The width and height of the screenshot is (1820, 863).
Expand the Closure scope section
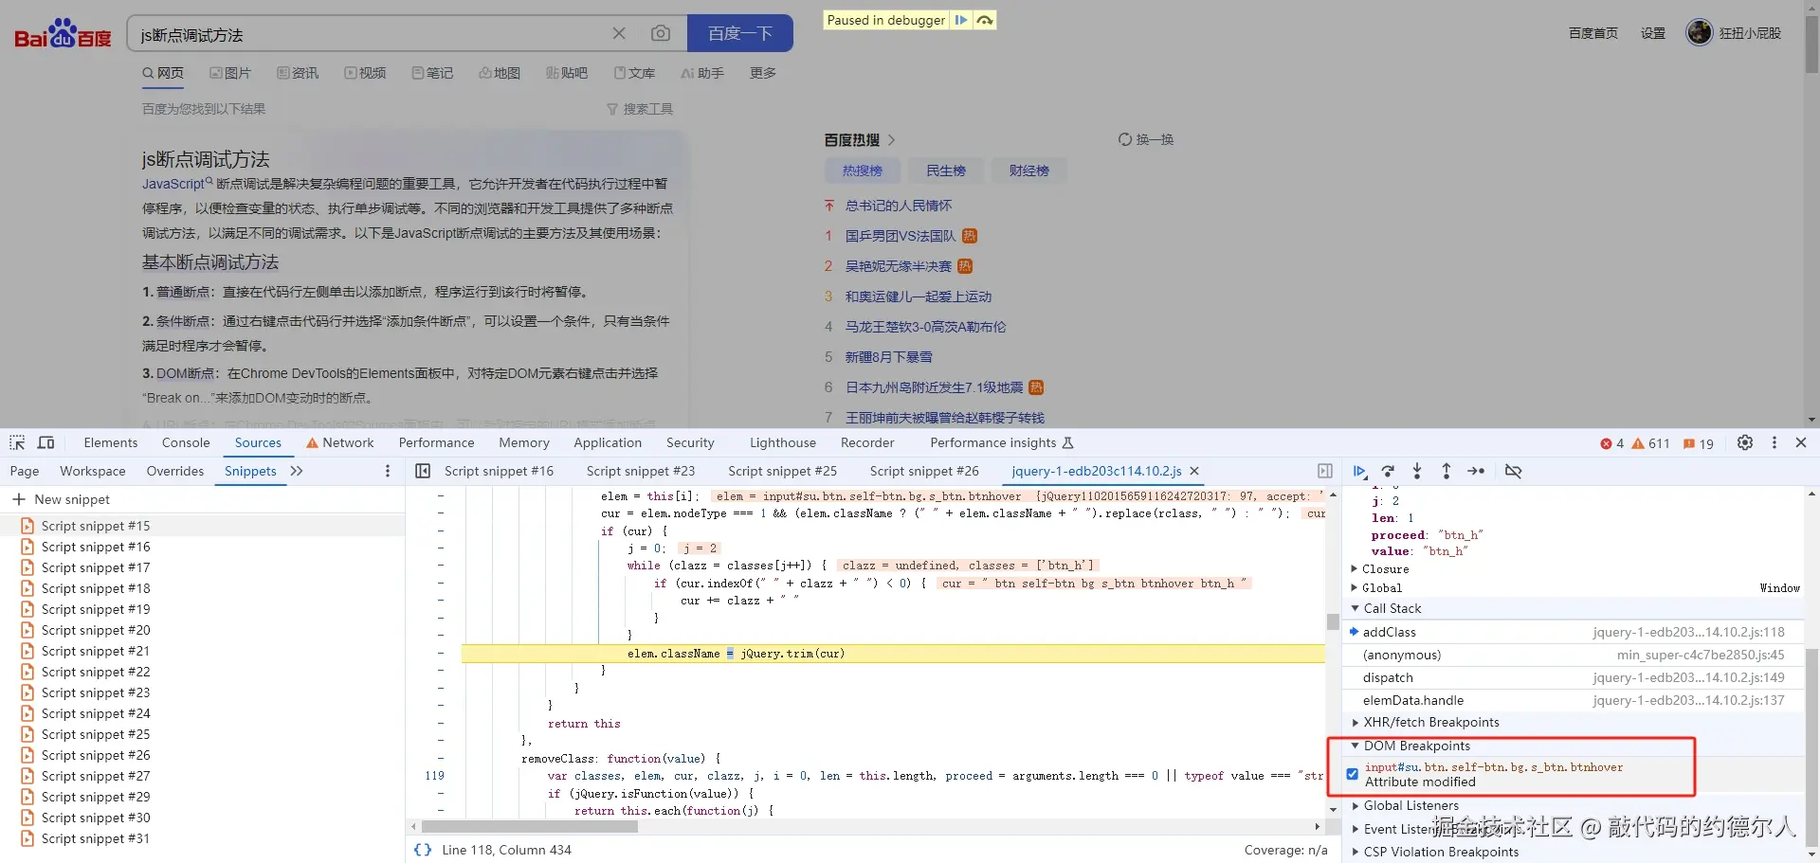[x=1355, y=568]
